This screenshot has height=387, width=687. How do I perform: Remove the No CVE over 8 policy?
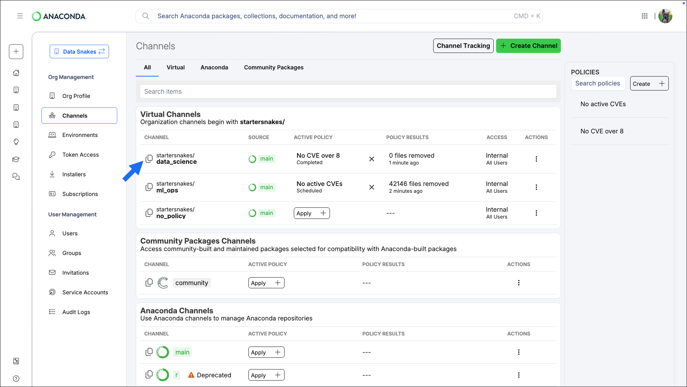click(x=371, y=159)
